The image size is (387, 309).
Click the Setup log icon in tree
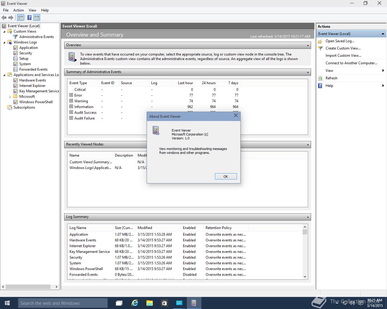pos(16,59)
